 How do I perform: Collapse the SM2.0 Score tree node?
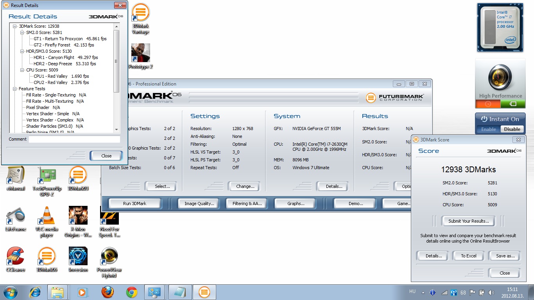[22, 32]
